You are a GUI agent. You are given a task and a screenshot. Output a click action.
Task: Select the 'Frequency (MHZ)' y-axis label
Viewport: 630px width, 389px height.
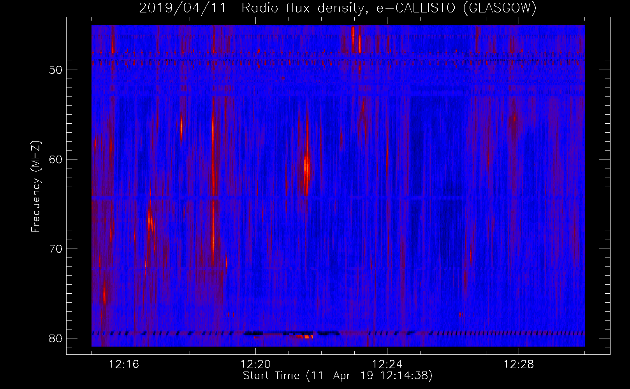point(36,187)
